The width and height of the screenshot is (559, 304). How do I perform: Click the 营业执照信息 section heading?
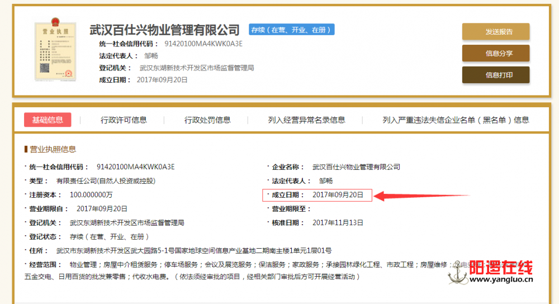coord(53,149)
